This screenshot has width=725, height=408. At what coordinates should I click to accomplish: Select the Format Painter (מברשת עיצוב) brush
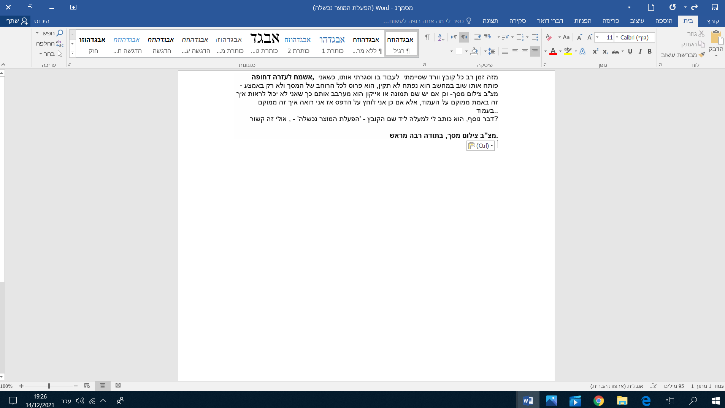[702, 55]
